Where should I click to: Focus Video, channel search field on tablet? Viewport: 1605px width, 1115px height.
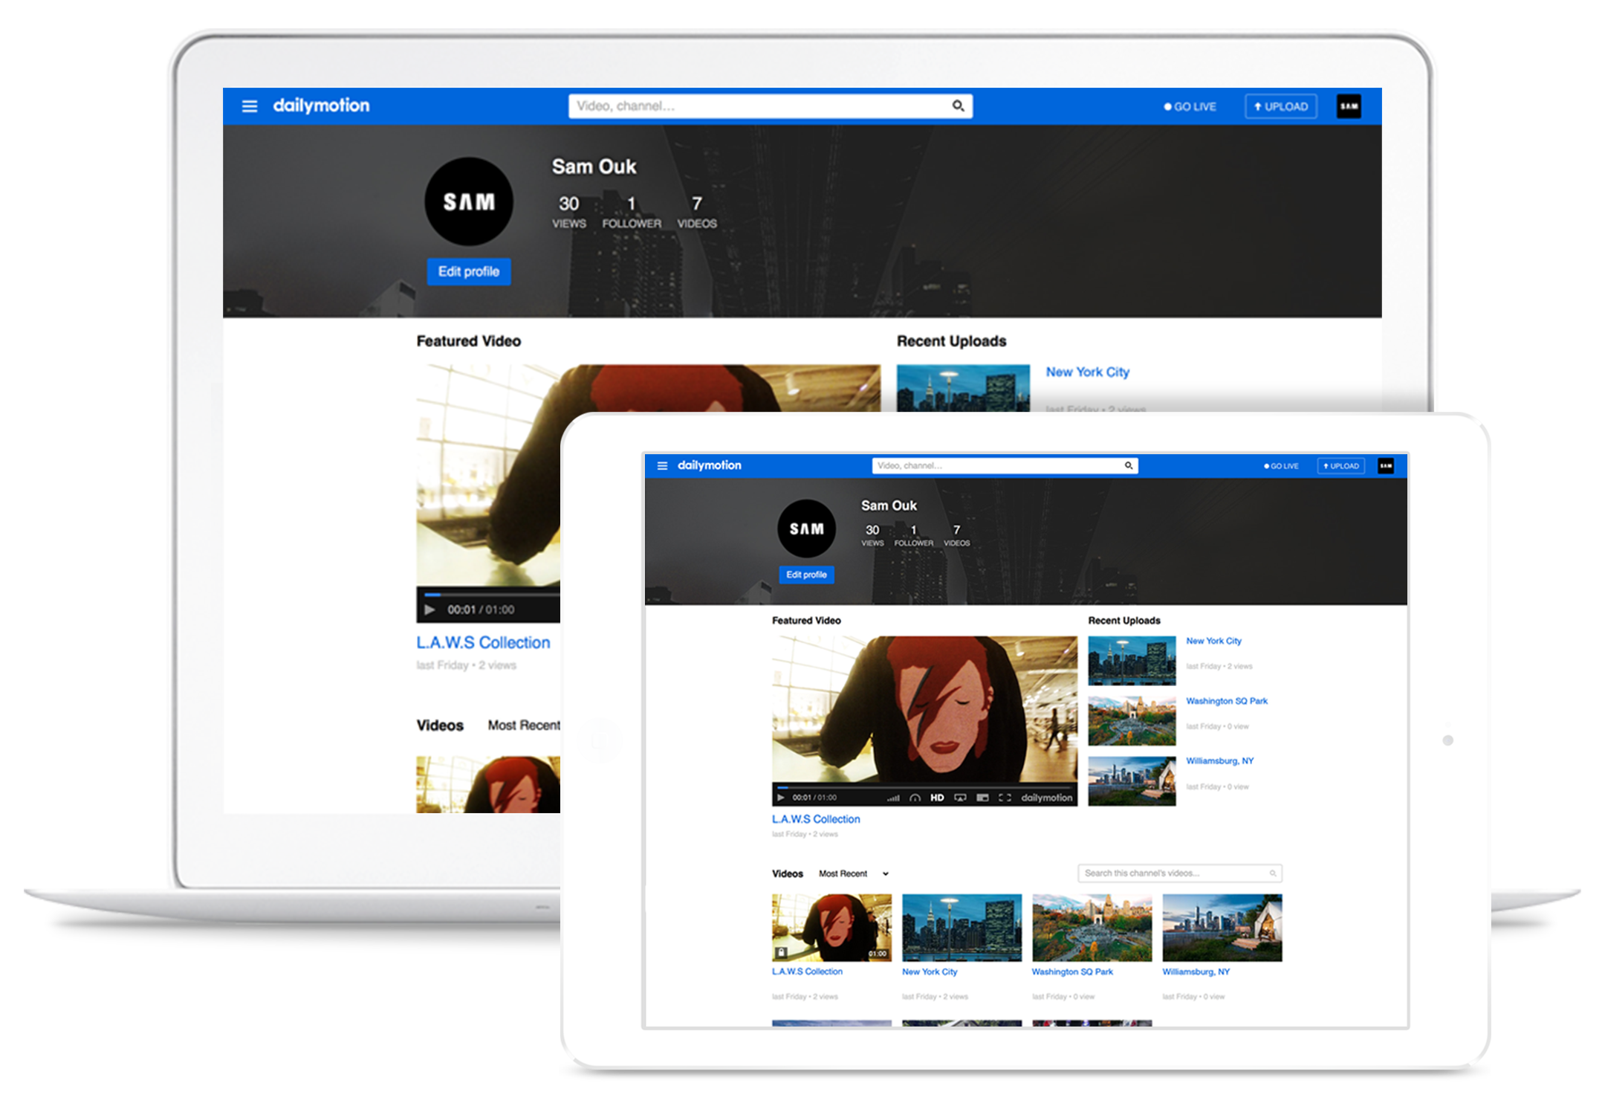[1005, 466]
